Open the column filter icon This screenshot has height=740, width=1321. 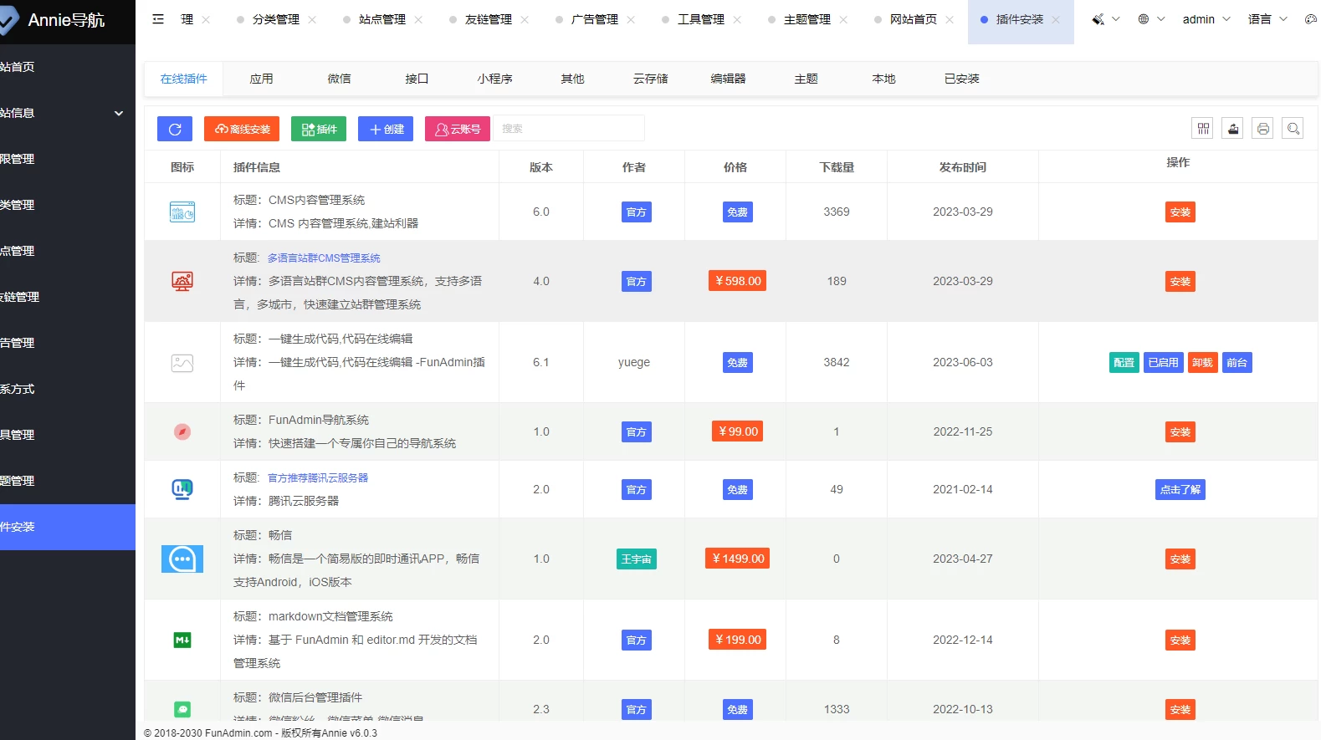click(x=1203, y=129)
